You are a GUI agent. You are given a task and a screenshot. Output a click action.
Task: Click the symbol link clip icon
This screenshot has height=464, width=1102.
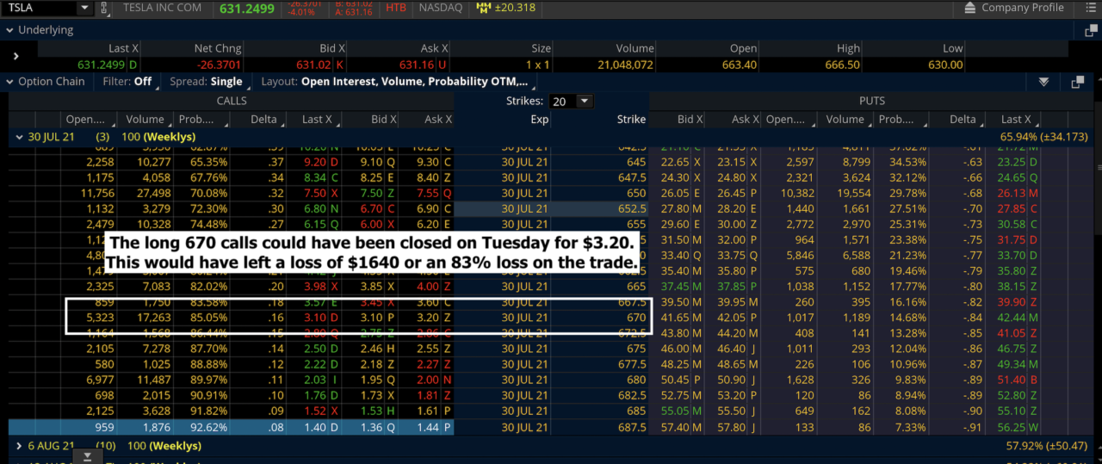click(x=105, y=8)
